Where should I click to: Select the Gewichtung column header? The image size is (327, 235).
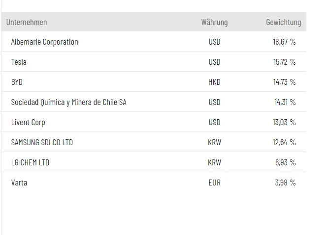pos(283,22)
